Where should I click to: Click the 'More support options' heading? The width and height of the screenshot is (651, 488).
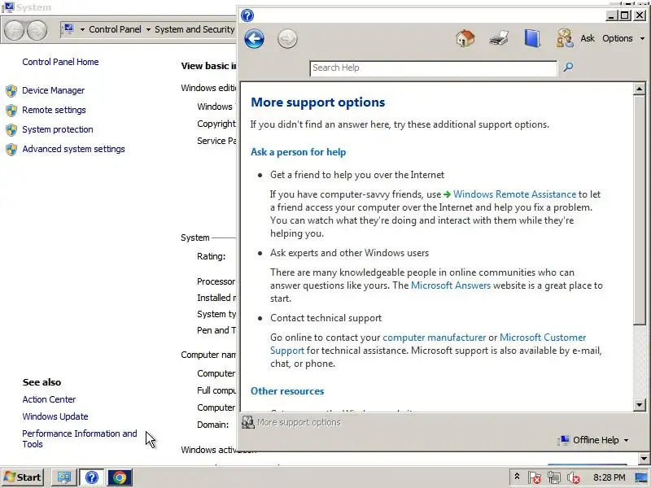tap(317, 102)
